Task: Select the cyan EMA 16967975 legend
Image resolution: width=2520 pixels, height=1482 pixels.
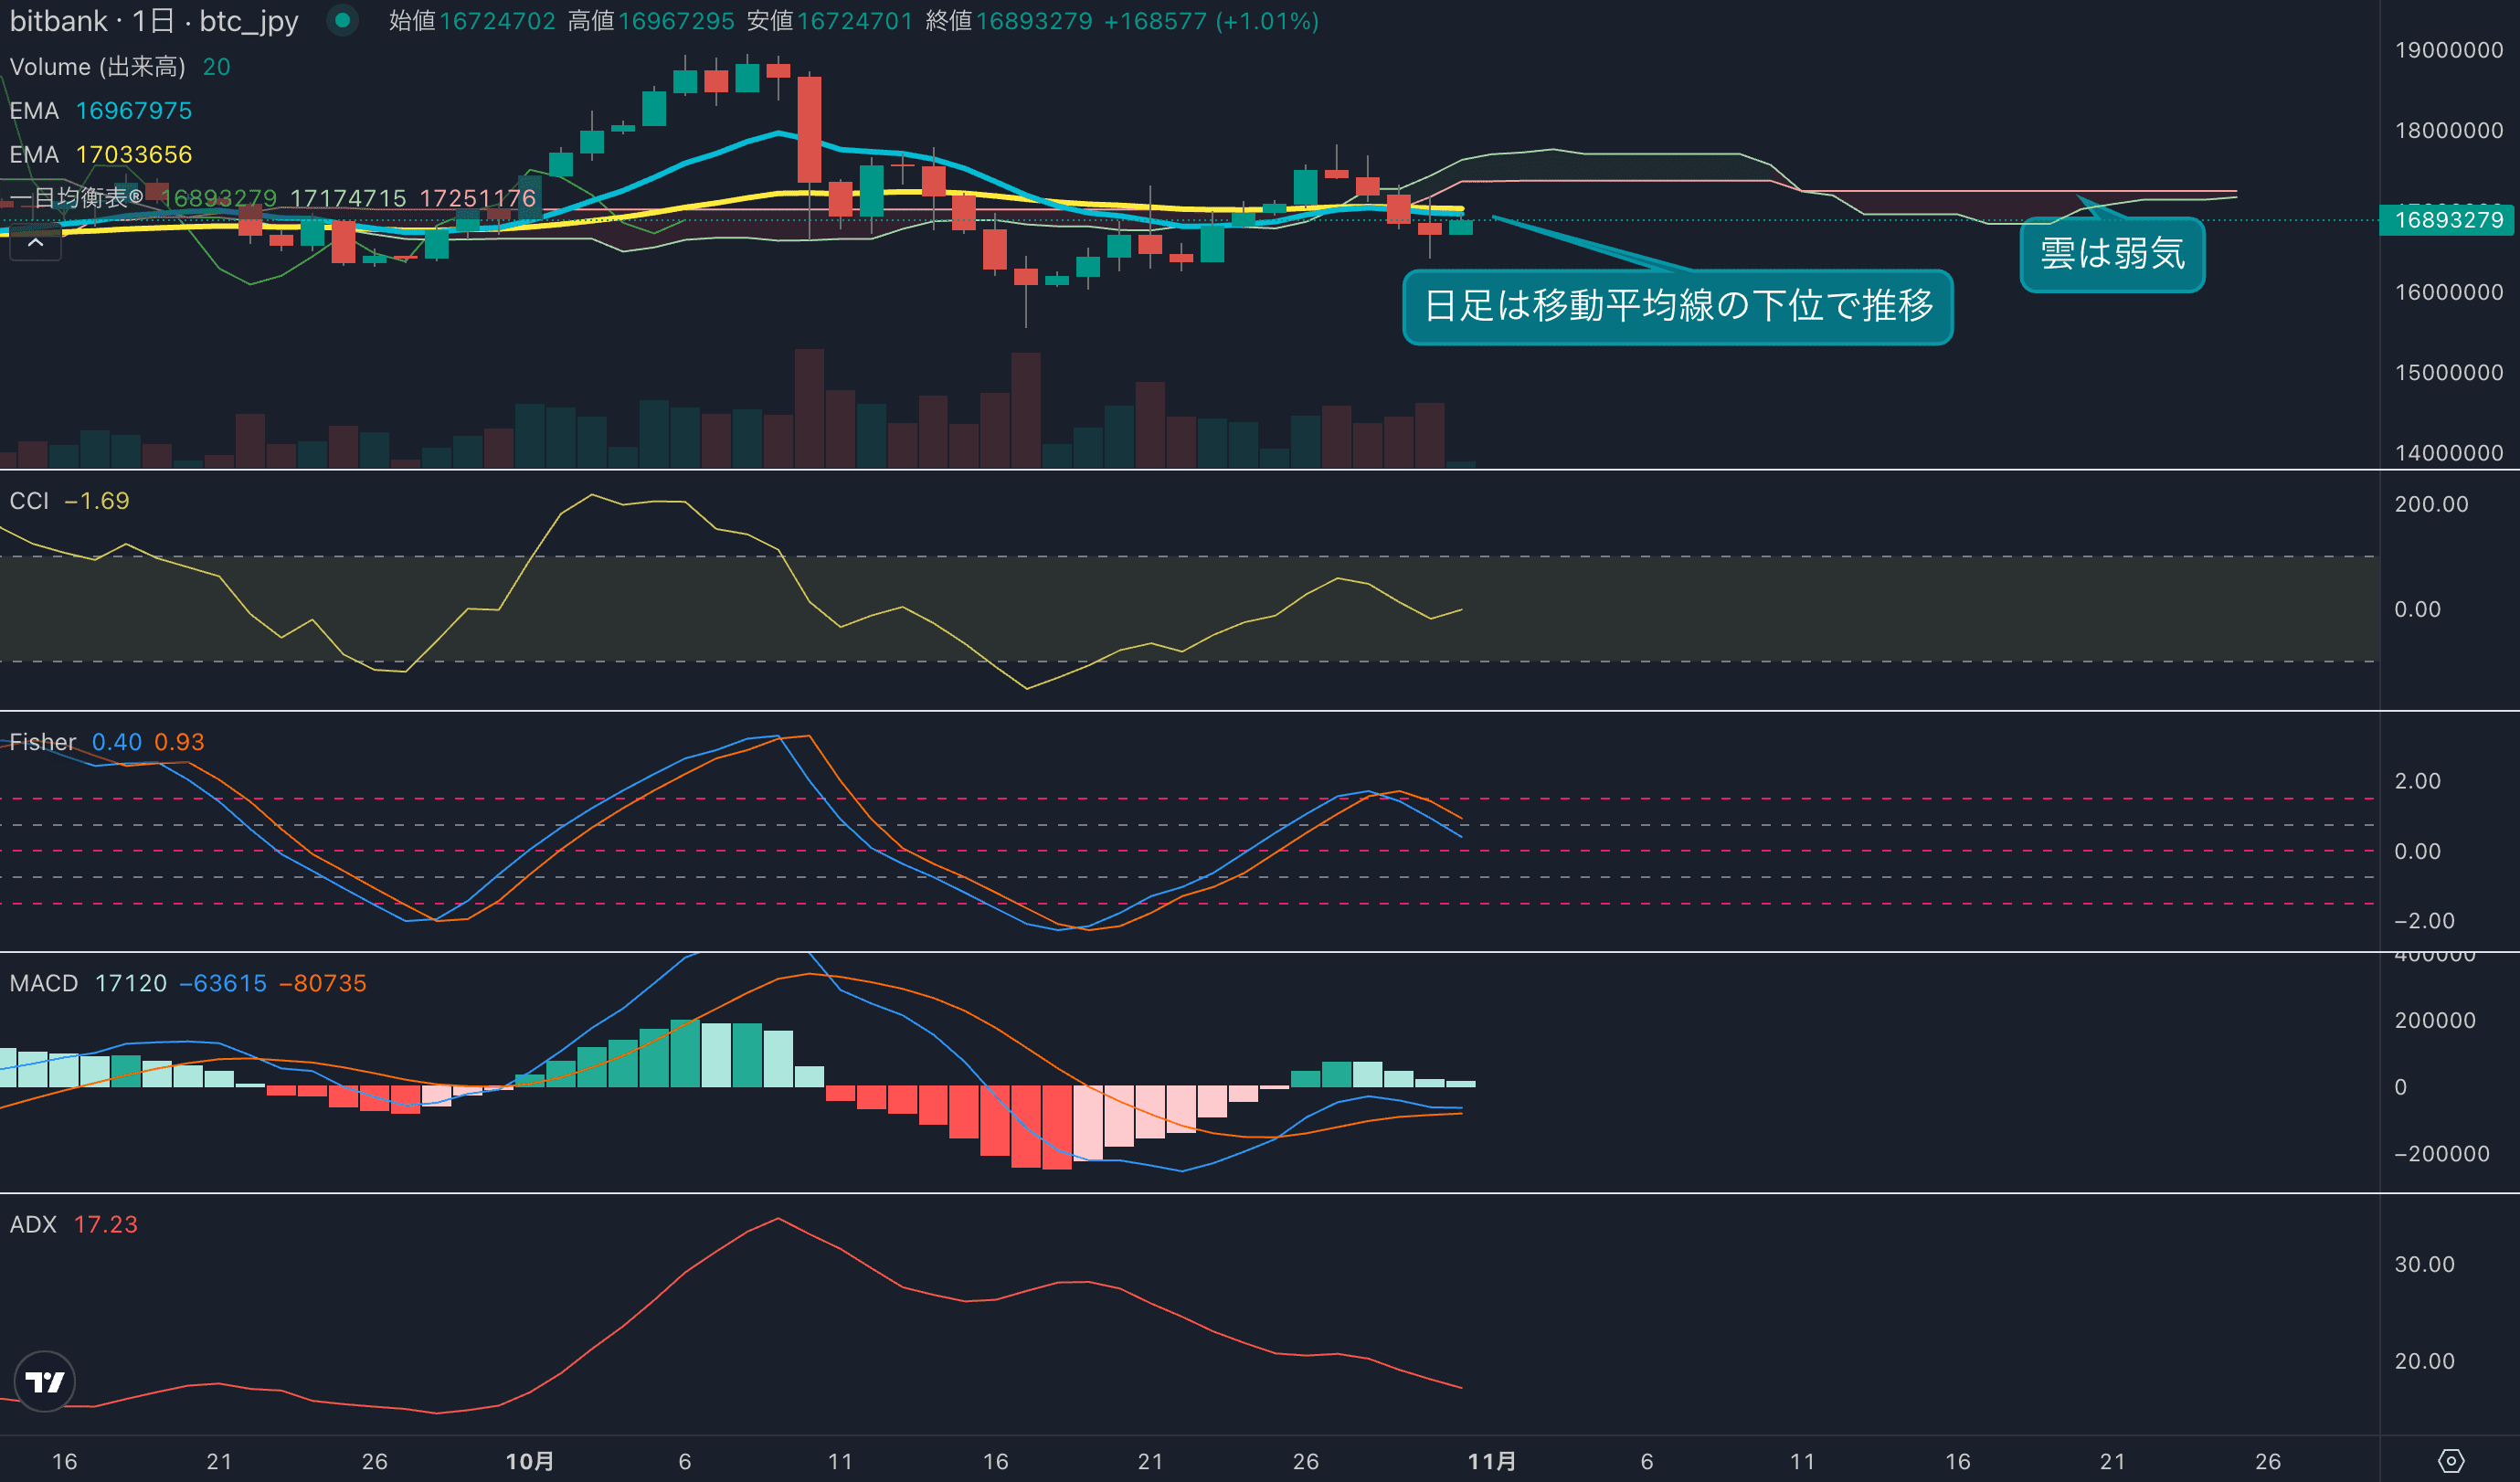Action: 100,111
